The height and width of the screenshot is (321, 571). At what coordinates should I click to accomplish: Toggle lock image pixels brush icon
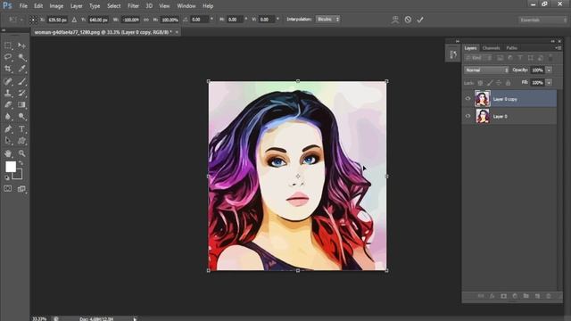(x=490, y=83)
